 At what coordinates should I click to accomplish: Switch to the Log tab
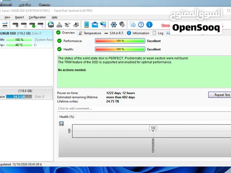pos(158,33)
